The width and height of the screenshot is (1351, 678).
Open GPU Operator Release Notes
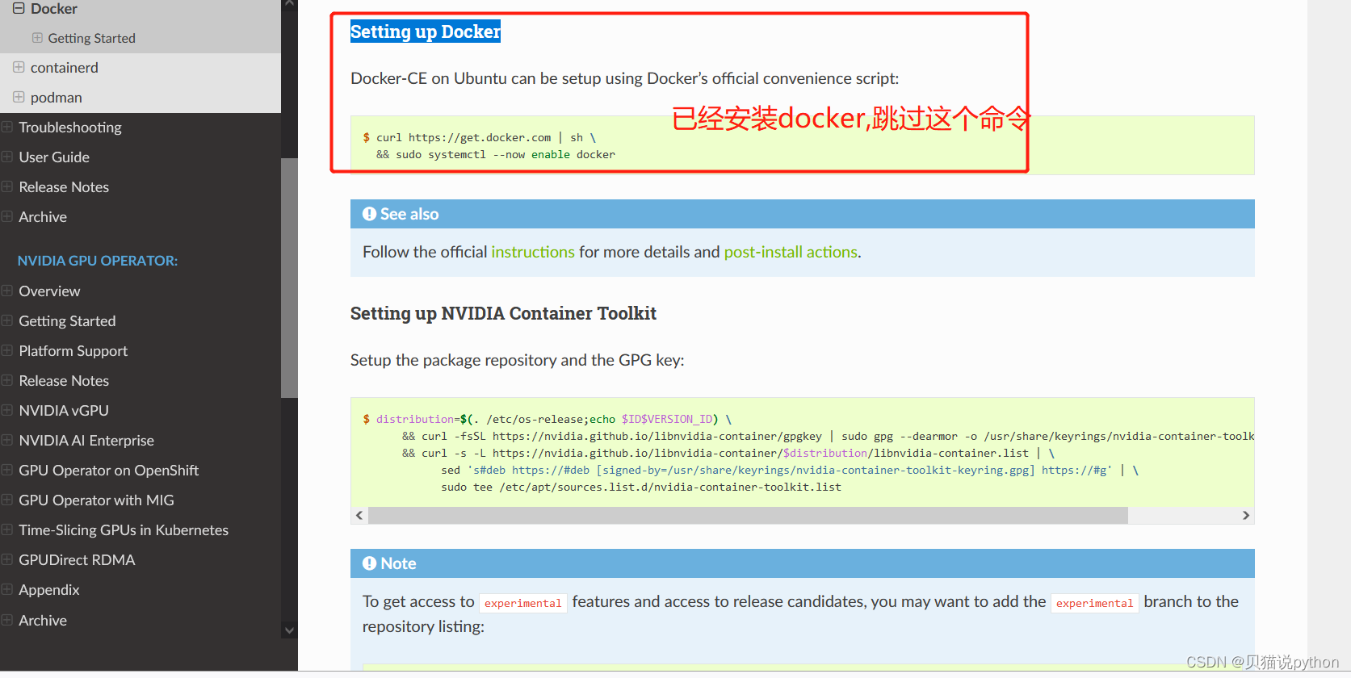(x=64, y=381)
